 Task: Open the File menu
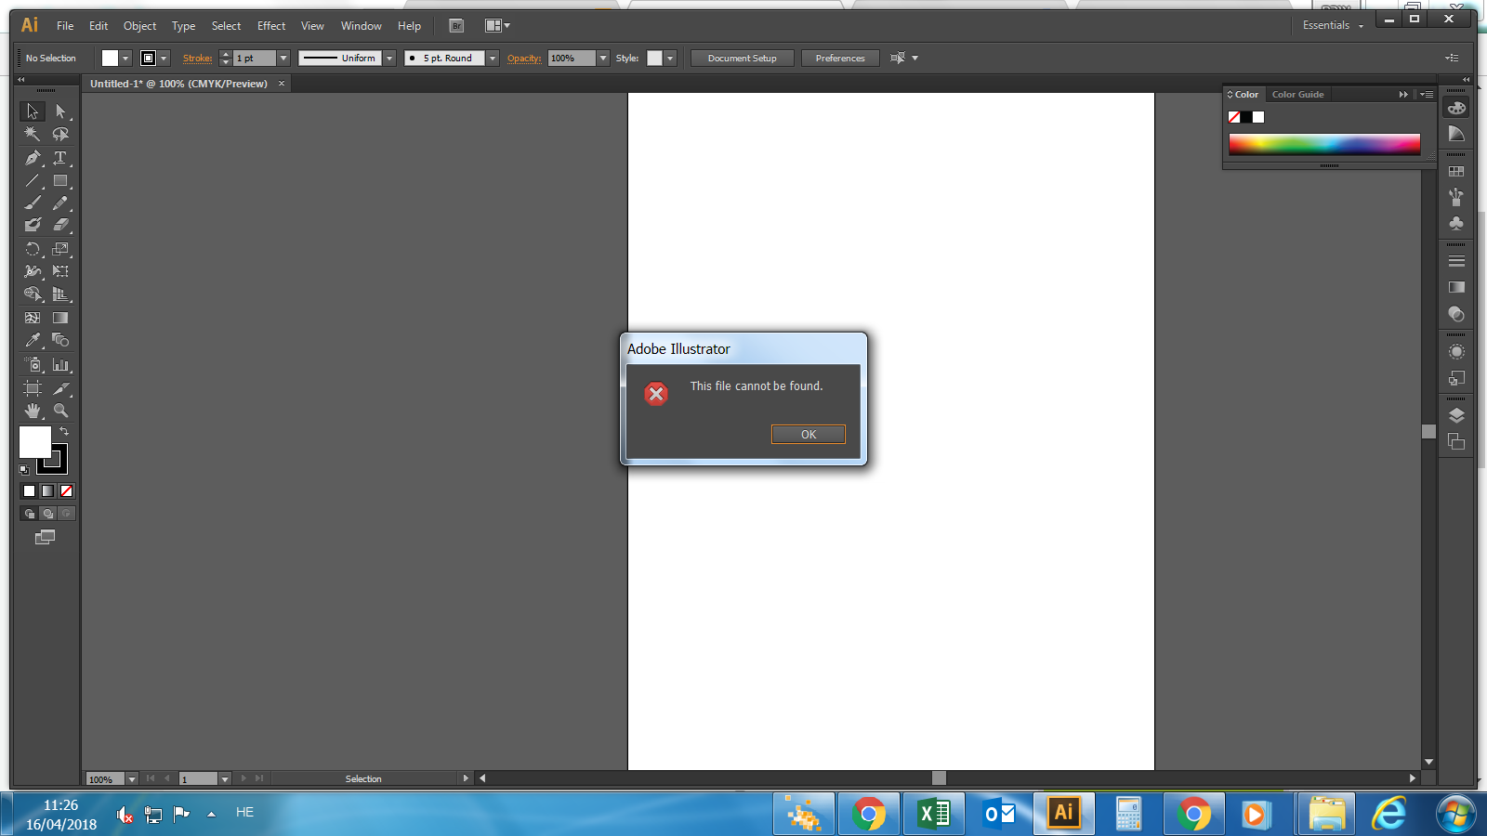(x=65, y=26)
